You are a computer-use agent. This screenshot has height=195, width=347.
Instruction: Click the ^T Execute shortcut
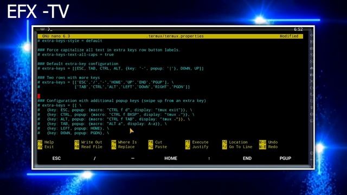(x=197, y=142)
